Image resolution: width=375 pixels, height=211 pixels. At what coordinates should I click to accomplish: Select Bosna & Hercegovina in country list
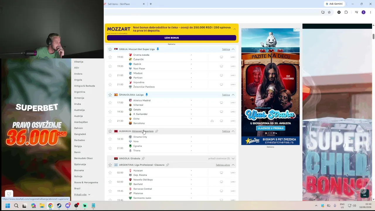(x=86, y=183)
